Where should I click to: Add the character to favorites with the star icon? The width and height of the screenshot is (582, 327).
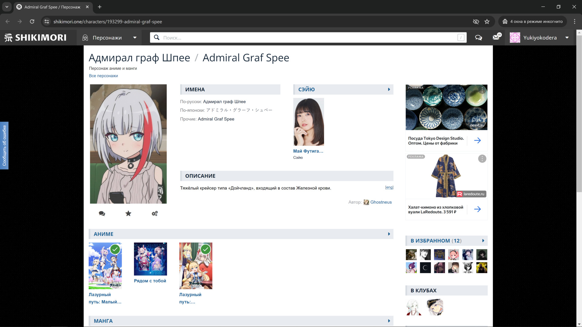(x=128, y=213)
